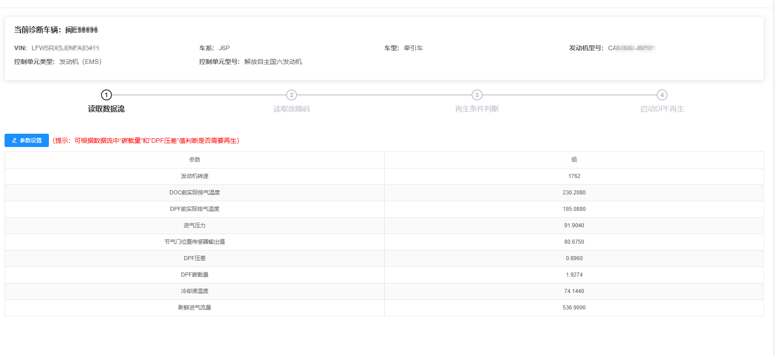Click step 1 circle icon
This screenshot has width=775, height=356.
(106, 95)
